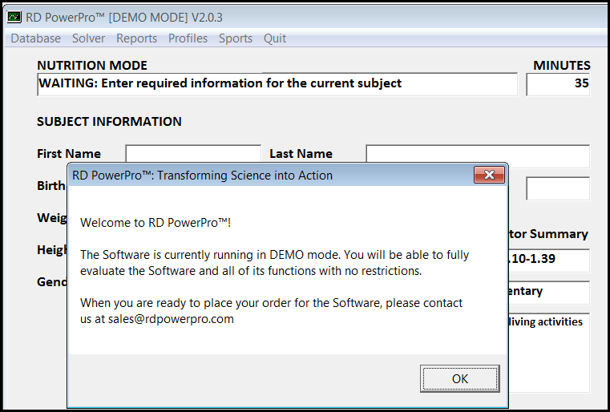Click the dialog title 'Transforming Science into Action'

click(x=244, y=176)
